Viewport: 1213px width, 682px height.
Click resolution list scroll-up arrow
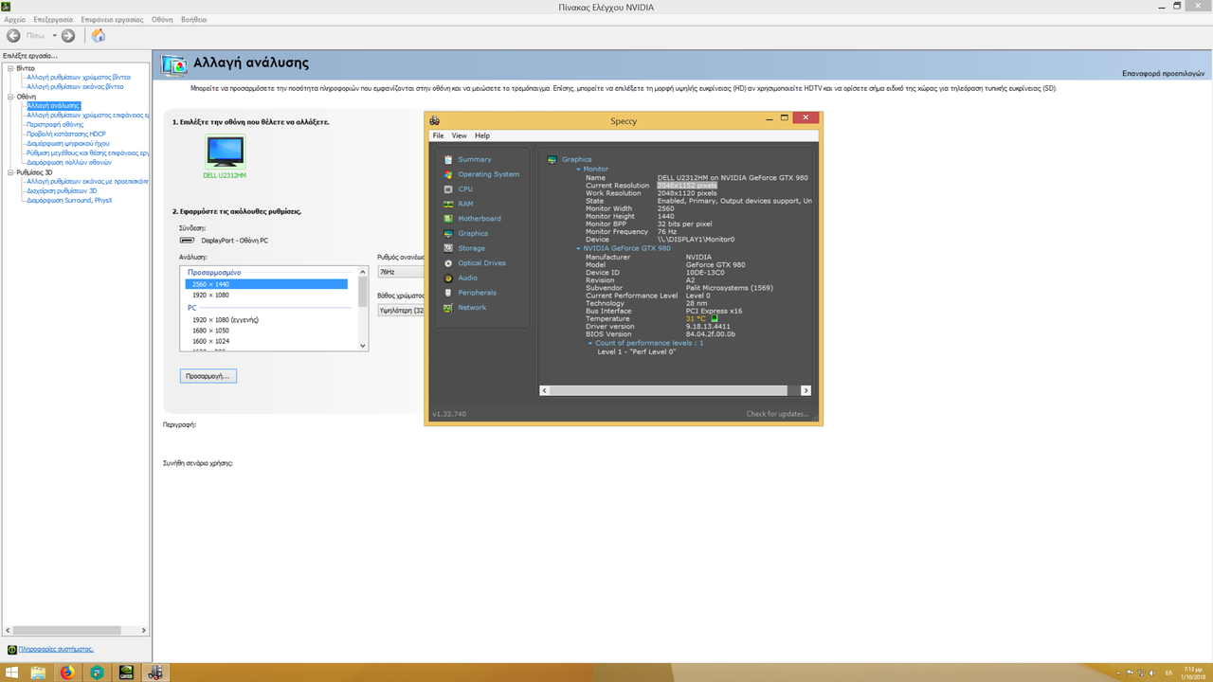click(x=362, y=272)
